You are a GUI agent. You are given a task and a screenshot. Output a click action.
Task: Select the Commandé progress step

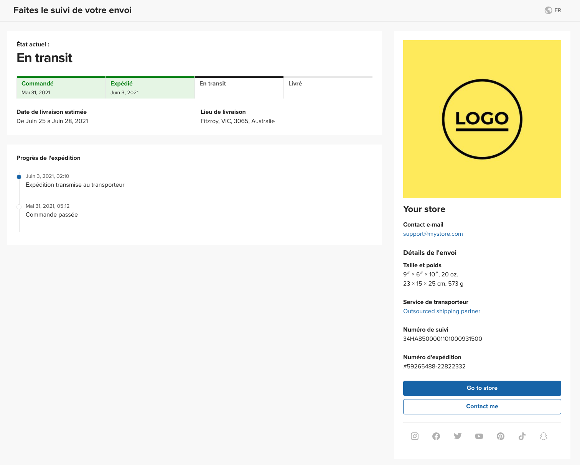point(61,87)
